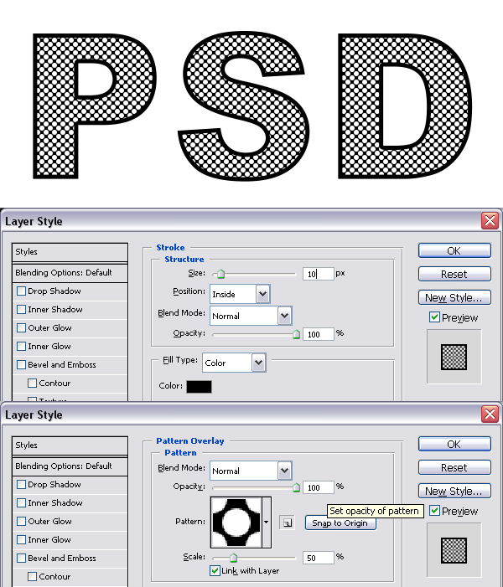Enable Bevel and Emboss in Pattern Overlay dialog
Screen dimensions: 503x587
21,558
